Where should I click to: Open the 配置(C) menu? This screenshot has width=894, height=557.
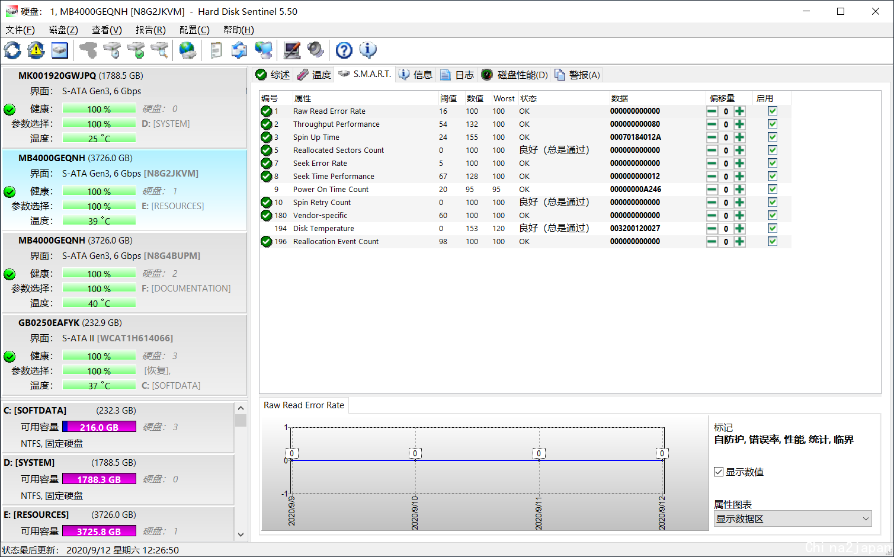194,30
